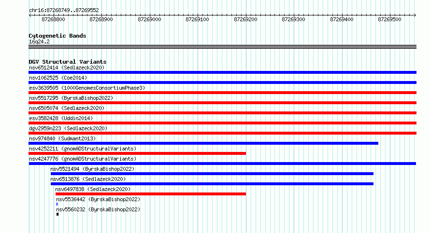430x233 pixels.
Task: Click the nsv6512414 (Sedlazeck2020) variant label
Action: pyautogui.click(x=67, y=68)
